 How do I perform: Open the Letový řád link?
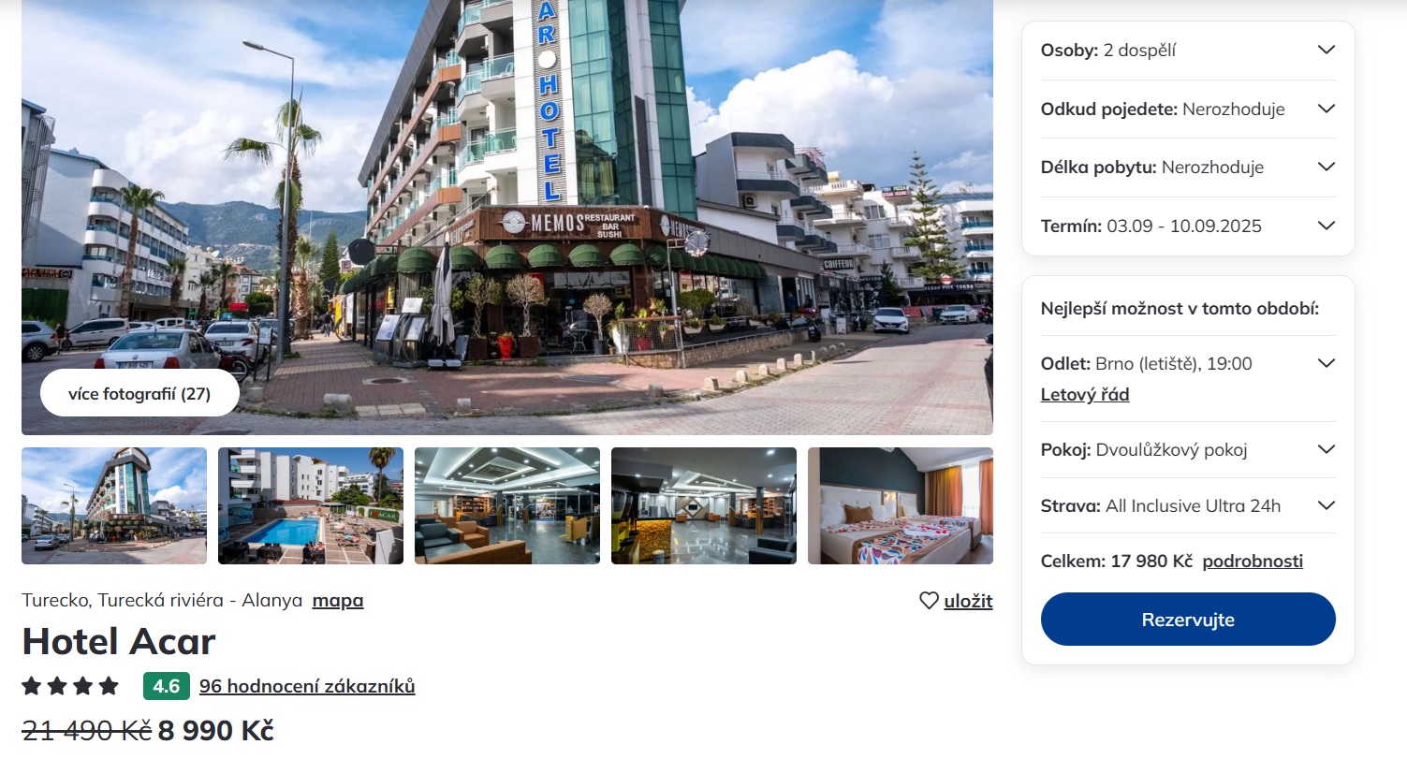(x=1085, y=395)
